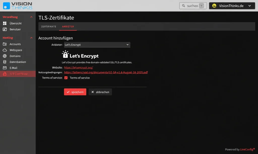Click the abbrechen button

tap(100, 92)
